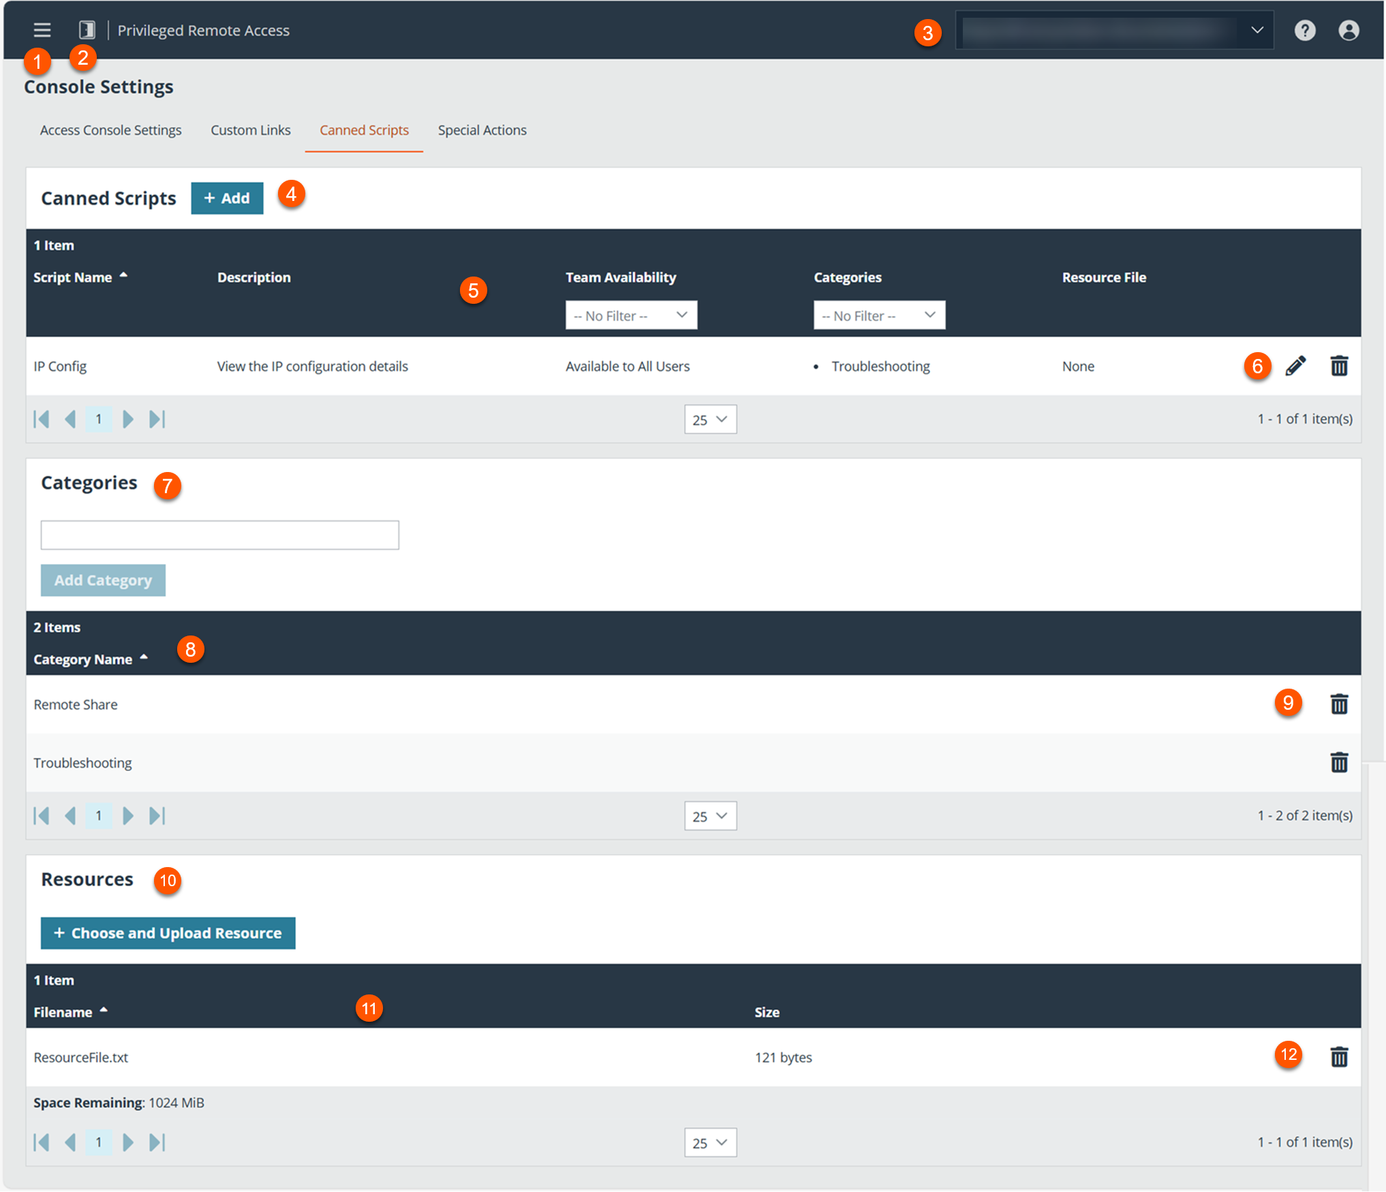Delete the IP Config canned script
1386x1192 pixels.
pos(1339,366)
